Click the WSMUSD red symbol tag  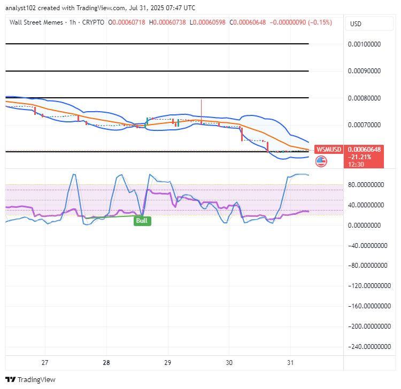tap(329, 149)
